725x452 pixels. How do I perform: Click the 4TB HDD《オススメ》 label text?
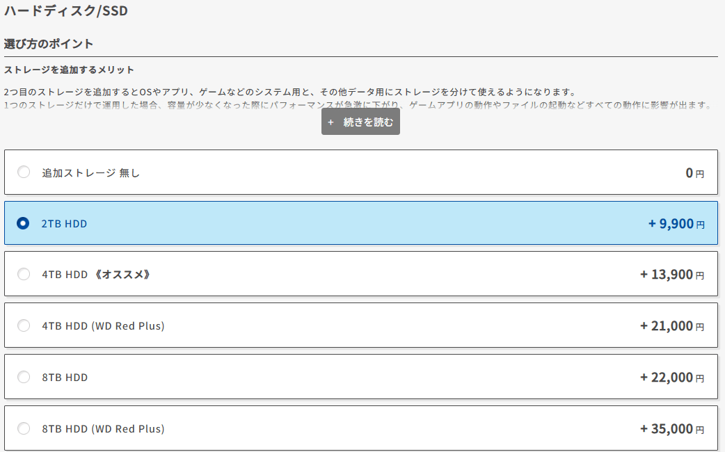[x=96, y=274]
